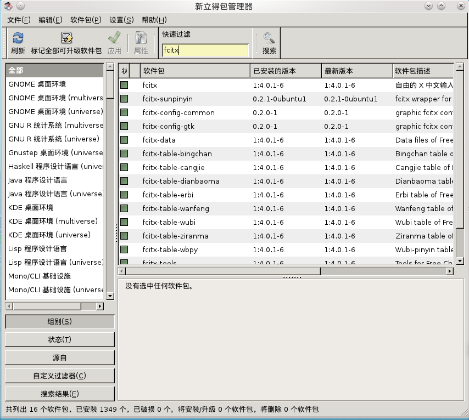The height and width of the screenshot is (420, 469).
Task: Toggle status box for fcitx-table-wbpy
Action: (124, 249)
